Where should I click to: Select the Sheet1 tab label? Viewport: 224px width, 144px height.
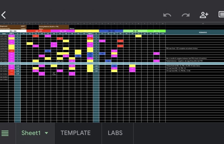tap(31, 133)
